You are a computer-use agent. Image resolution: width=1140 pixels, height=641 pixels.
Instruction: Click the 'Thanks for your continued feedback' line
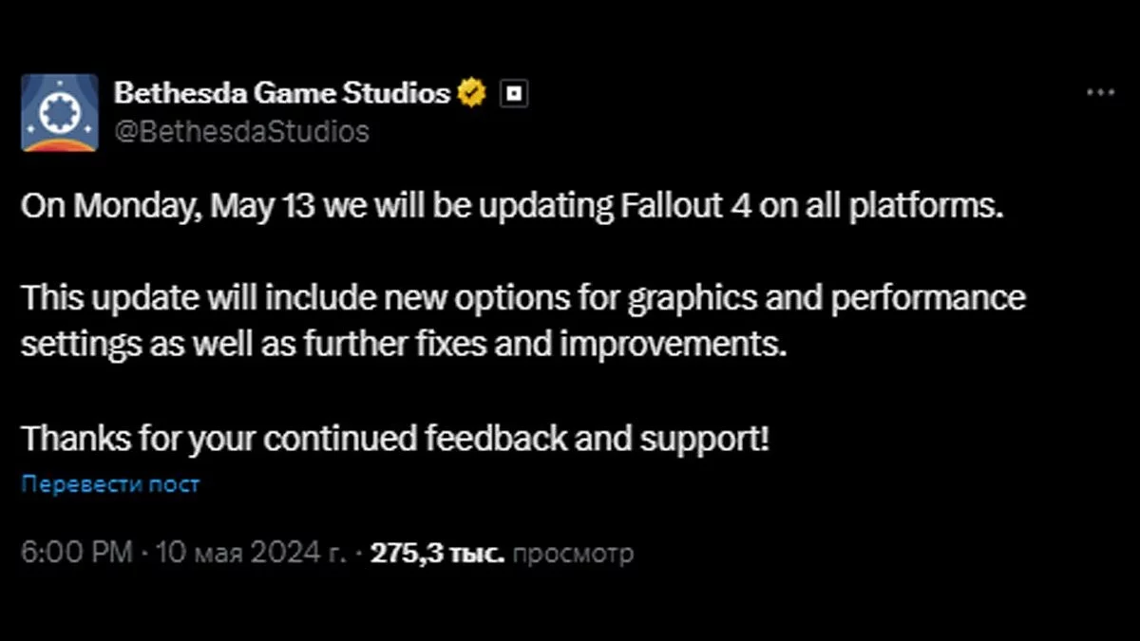pos(394,438)
